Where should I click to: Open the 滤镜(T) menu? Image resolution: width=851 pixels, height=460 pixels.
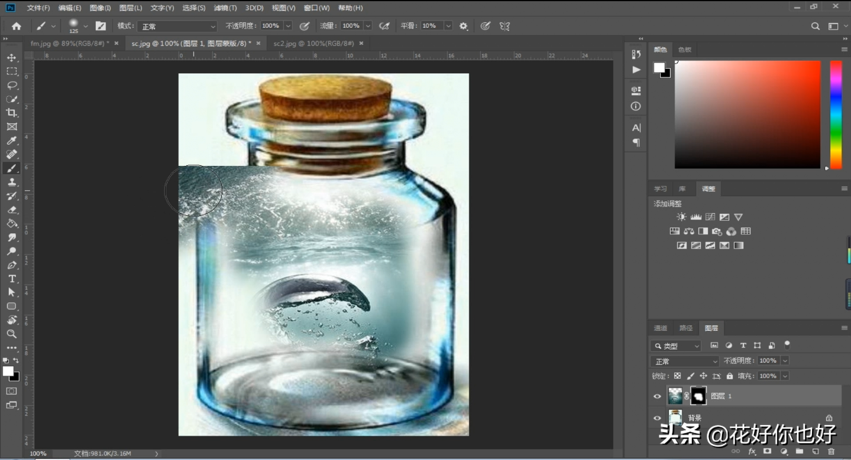(225, 8)
